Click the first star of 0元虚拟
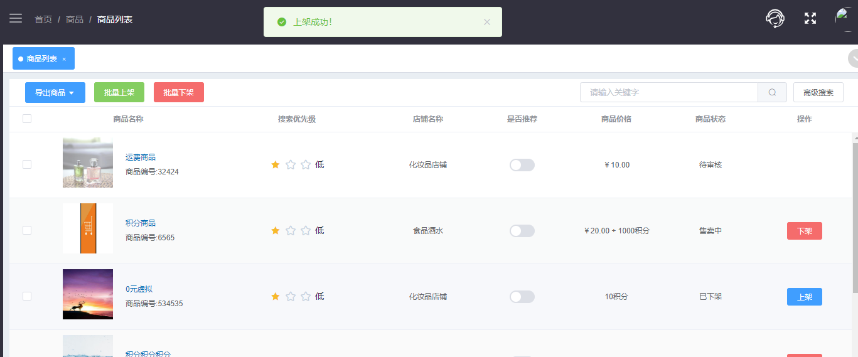Image resolution: width=858 pixels, height=357 pixels. coord(276,297)
